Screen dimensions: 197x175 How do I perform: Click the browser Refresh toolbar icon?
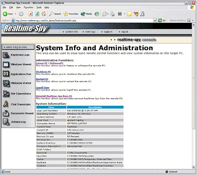pos(37,14)
